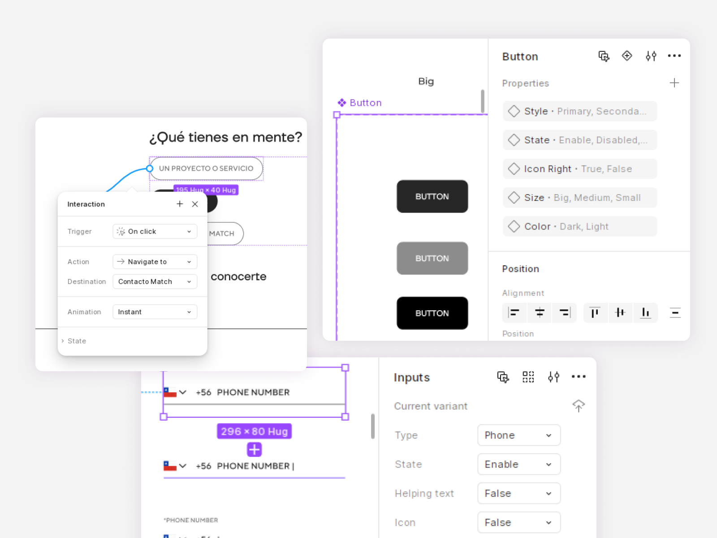Close the Interaction popup
This screenshot has height=538, width=717.
tap(195, 204)
